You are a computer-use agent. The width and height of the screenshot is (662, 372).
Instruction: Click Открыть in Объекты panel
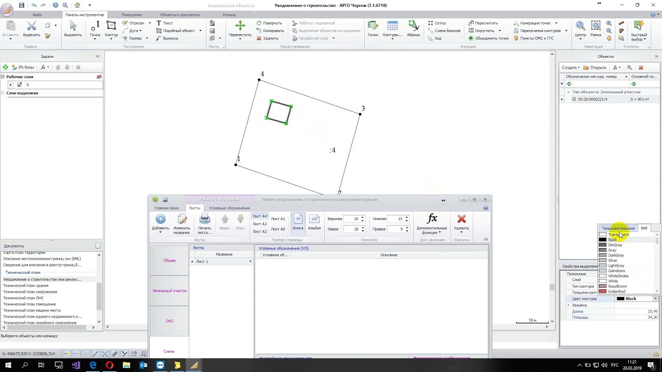595,67
